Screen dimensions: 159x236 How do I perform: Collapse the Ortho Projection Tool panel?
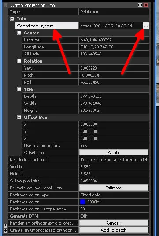[5, 5]
